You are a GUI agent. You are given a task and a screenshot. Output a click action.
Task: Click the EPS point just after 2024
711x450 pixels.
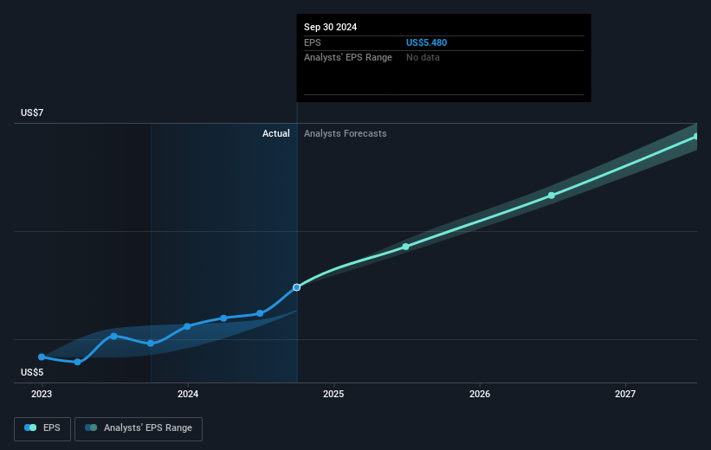pyautogui.click(x=223, y=318)
